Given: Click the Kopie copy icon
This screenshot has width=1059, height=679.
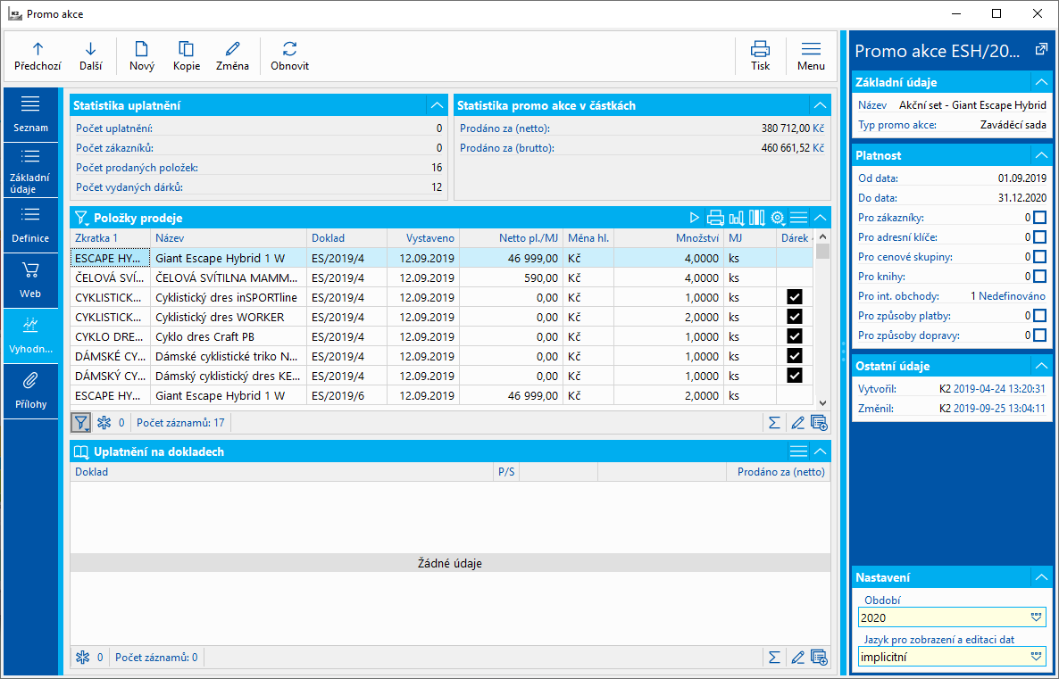Looking at the screenshot, I should (x=187, y=49).
